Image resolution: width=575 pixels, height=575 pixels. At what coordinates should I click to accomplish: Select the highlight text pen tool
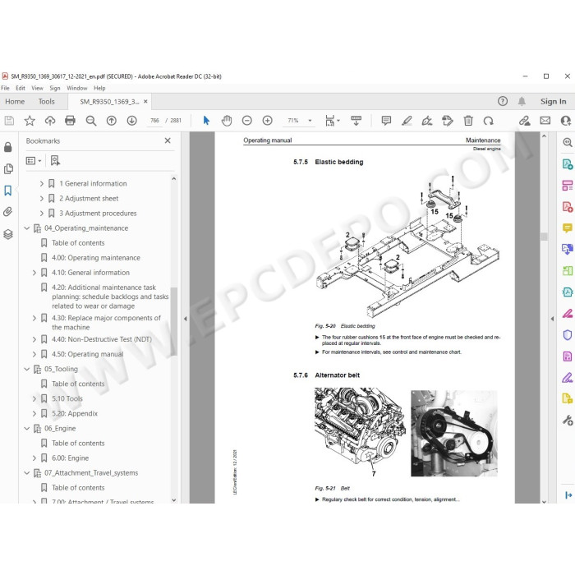click(x=407, y=120)
